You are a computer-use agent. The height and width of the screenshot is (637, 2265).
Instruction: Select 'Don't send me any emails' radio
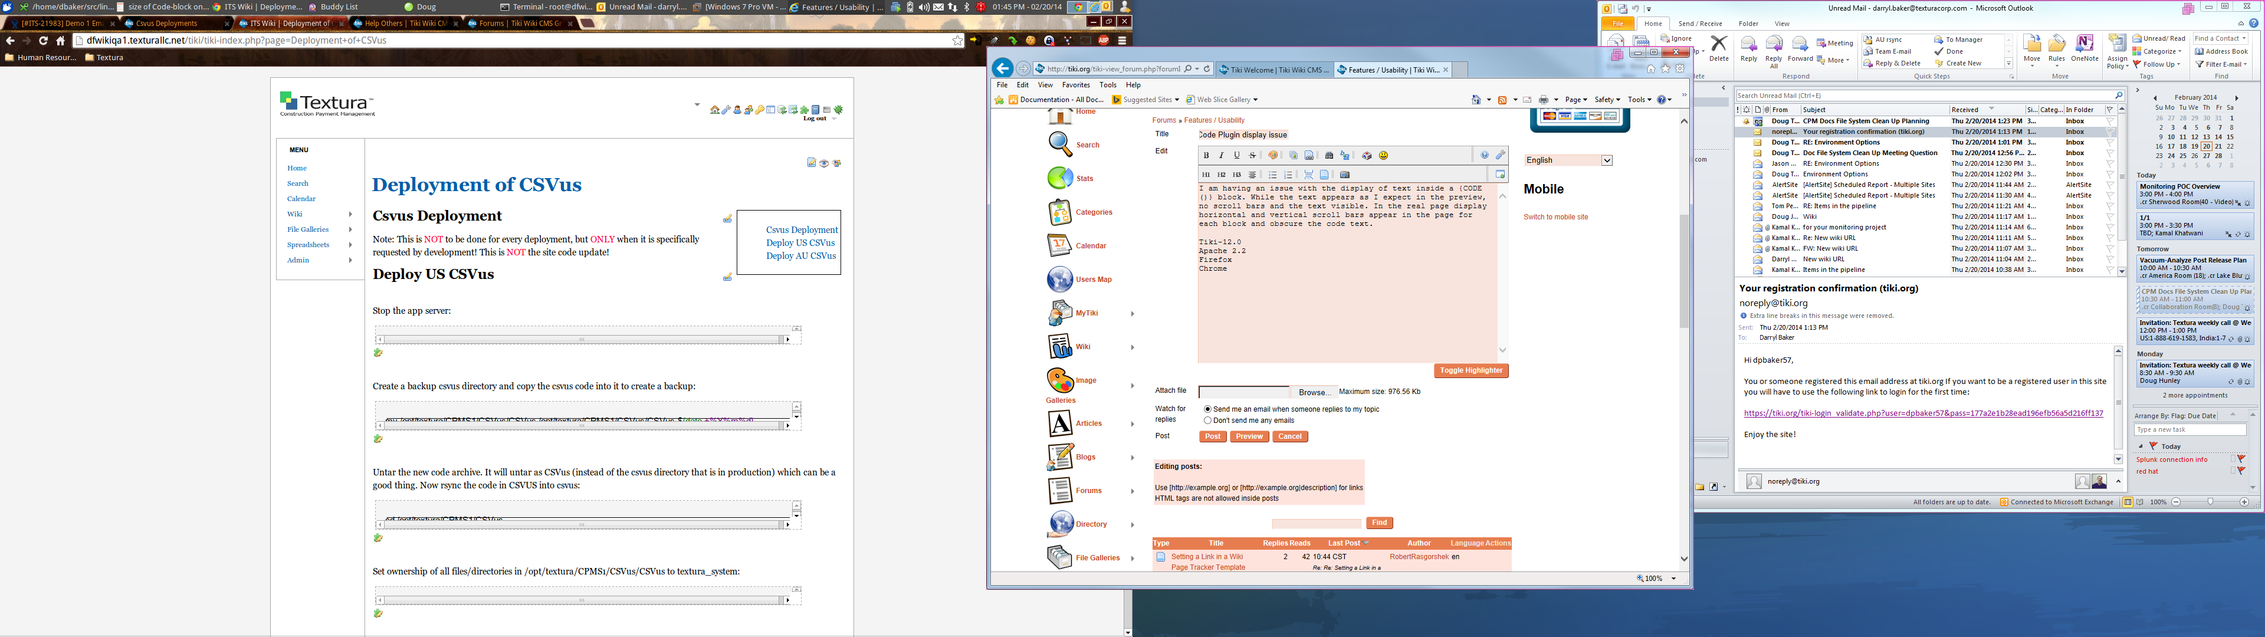click(1207, 421)
